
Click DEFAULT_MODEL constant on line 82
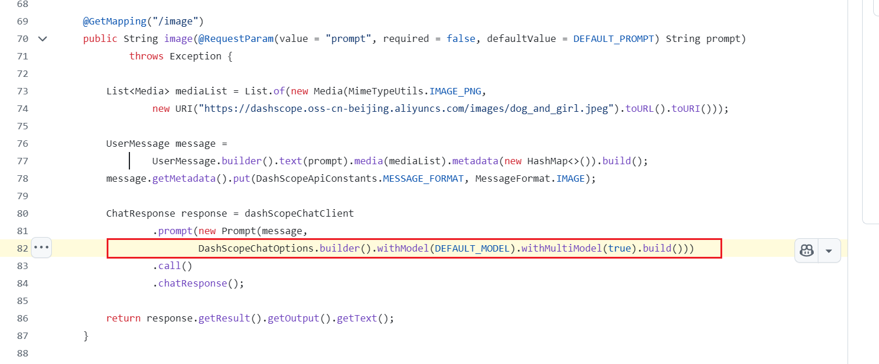pos(472,249)
